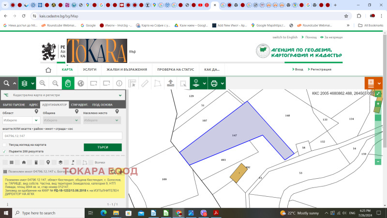The image size is (387, 218).
Task: Expand the orange legend dropdown arrow
Action: [379, 83]
